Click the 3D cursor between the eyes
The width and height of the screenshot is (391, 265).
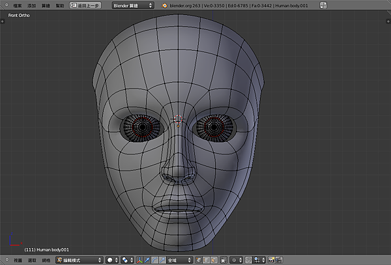click(x=178, y=120)
